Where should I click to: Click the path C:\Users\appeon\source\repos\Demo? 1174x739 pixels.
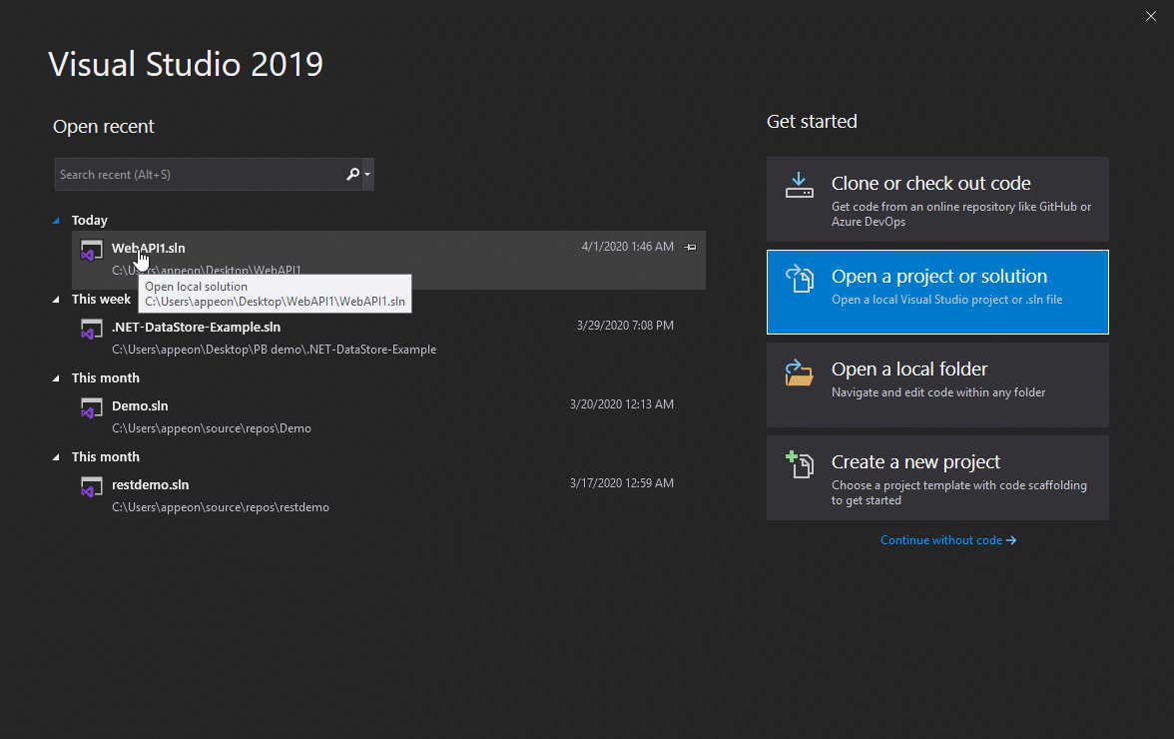click(x=212, y=428)
